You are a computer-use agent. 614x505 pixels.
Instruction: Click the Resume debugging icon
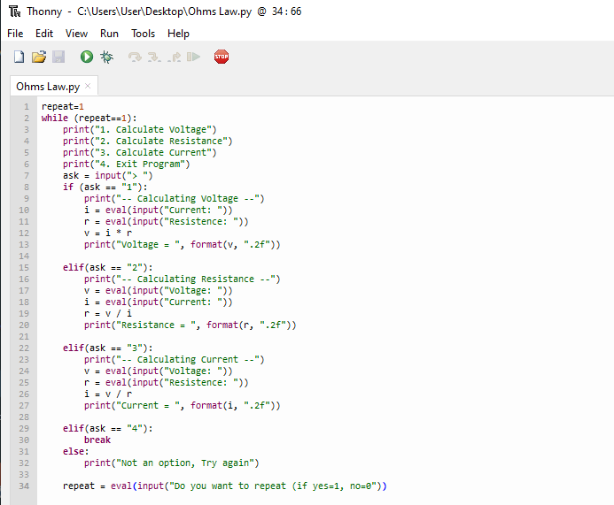point(193,57)
